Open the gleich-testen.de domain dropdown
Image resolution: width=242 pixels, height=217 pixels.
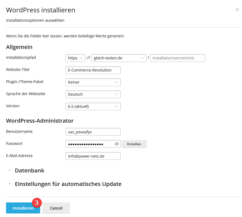(119, 58)
